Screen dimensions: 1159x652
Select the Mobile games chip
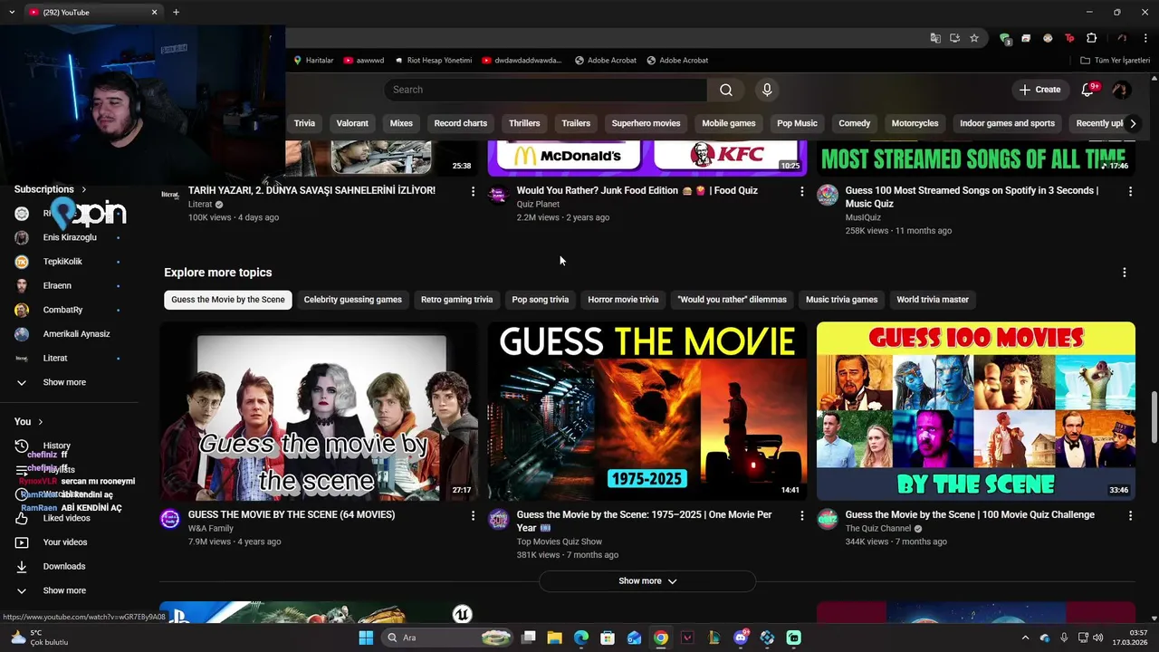tap(729, 123)
